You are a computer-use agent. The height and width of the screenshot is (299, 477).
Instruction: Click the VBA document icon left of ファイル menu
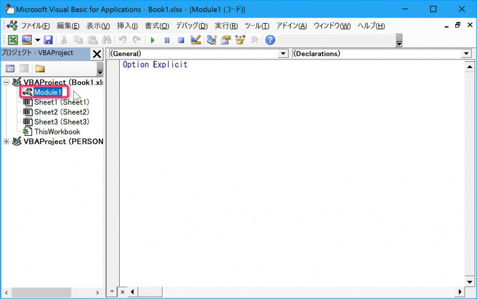pyautogui.click(x=12, y=26)
